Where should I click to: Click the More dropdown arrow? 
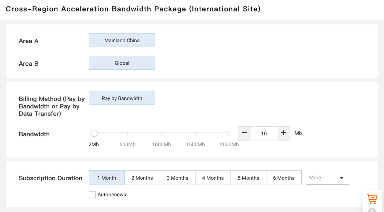click(x=341, y=178)
